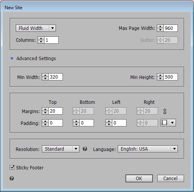Click the Cancel button
This screenshot has height=192, width=194.
(171, 178)
